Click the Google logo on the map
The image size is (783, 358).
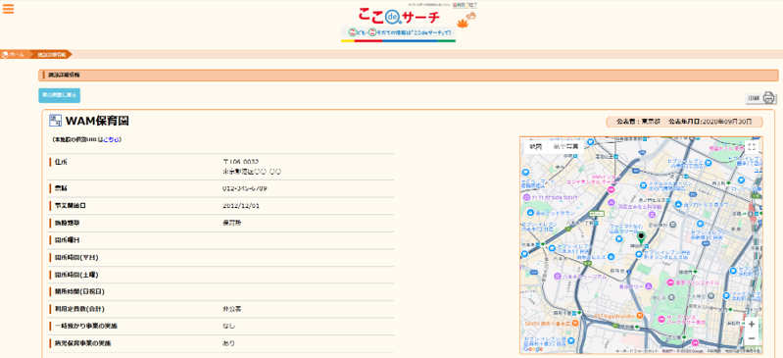coord(533,349)
